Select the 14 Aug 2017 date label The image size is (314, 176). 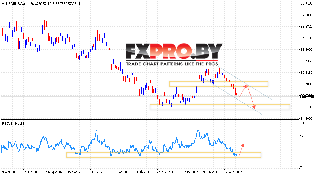pos(233,172)
